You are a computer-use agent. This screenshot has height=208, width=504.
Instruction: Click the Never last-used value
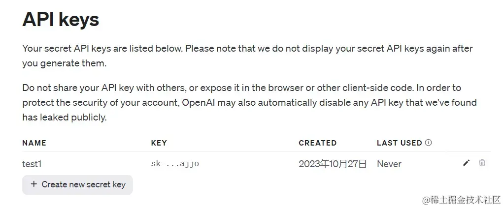point(389,164)
